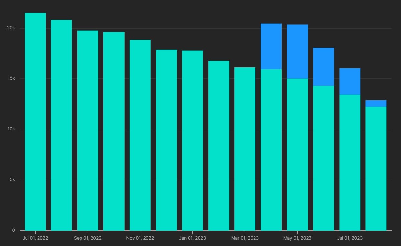The height and width of the screenshot is (246, 401).
Task: Select teal bar between Jul and Sep 2022
Action: pos(61,125)
